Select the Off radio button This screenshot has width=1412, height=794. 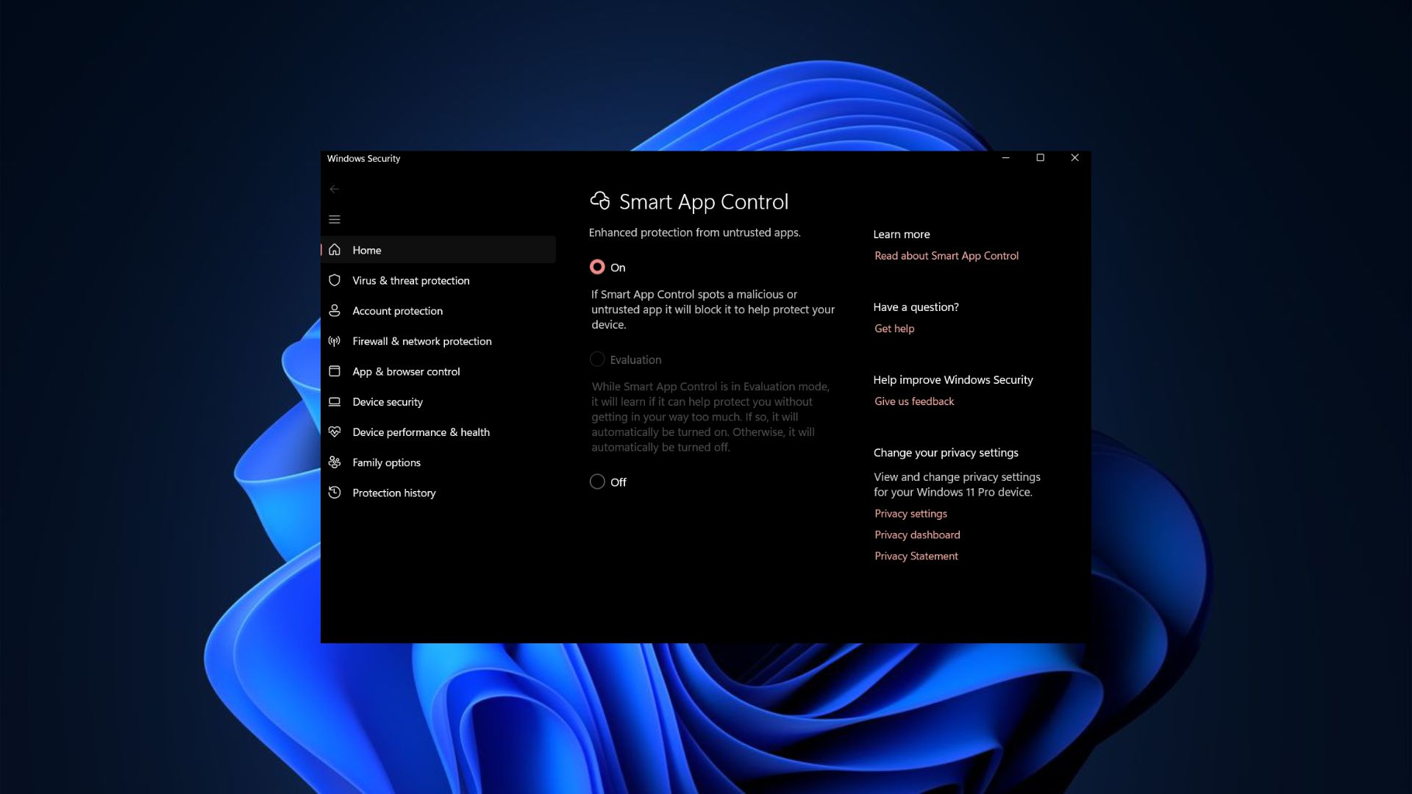(597, 482)
